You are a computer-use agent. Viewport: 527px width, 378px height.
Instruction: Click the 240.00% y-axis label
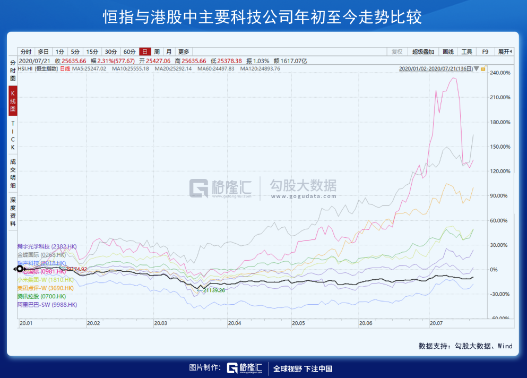coord(500,73)
